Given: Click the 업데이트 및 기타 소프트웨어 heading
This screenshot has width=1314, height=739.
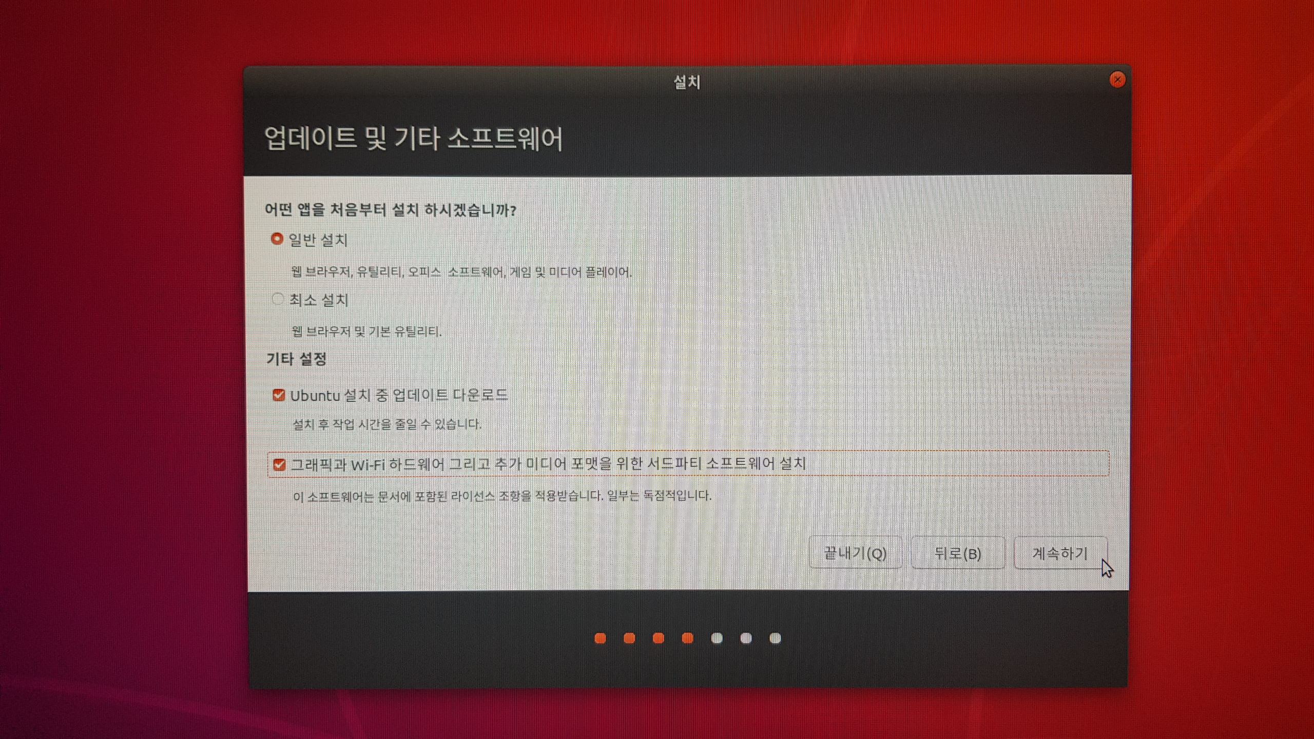Looking at the screenshot, I should [x=414, y=139].
